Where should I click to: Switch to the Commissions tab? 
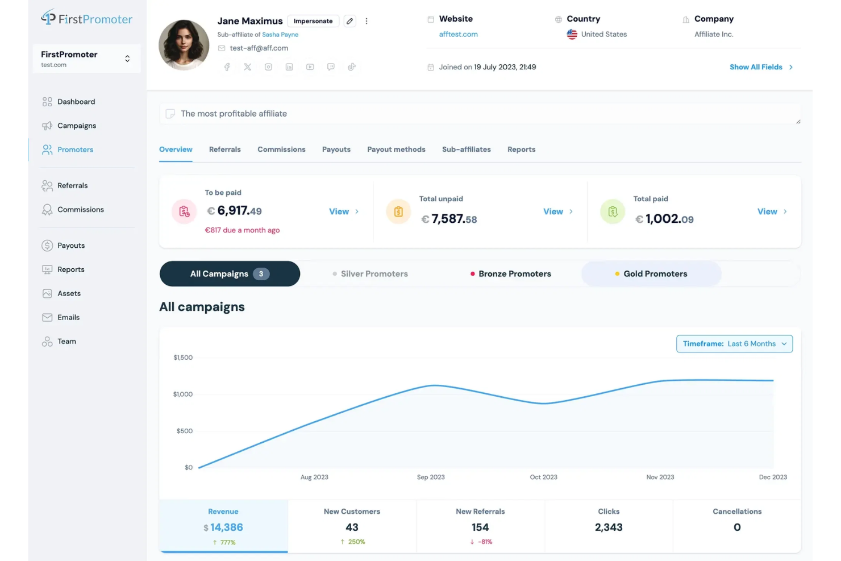[x=281, y=149]
